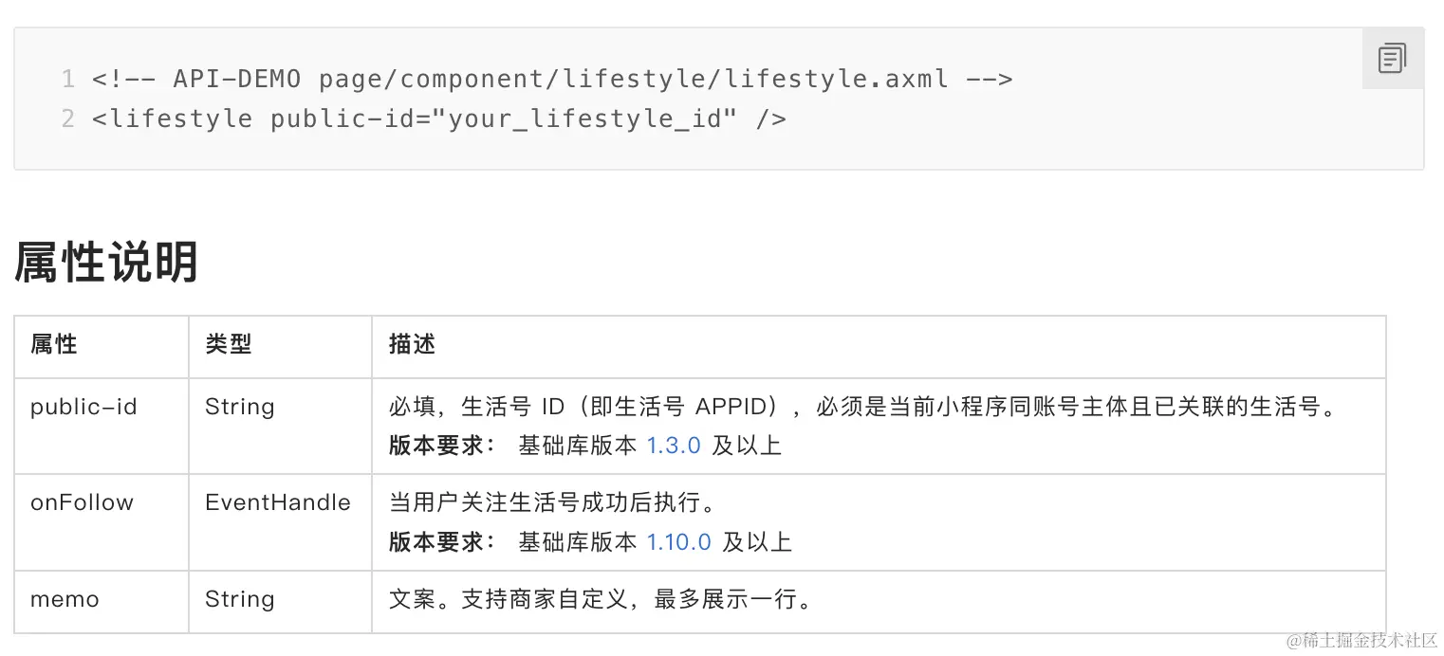The height and width of the screenshot is (656, 1444).
Task: Select the public-id attribute cell
Action: tap(102, 426)
